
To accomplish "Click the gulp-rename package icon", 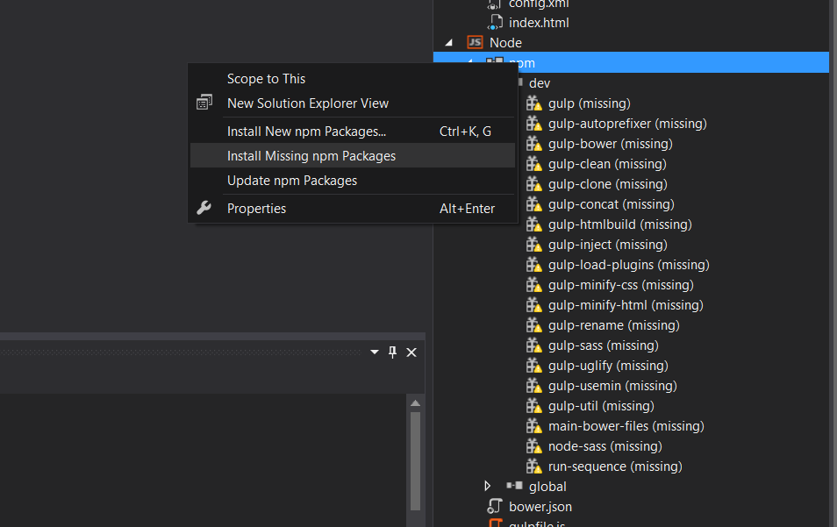I will [533, 325].
